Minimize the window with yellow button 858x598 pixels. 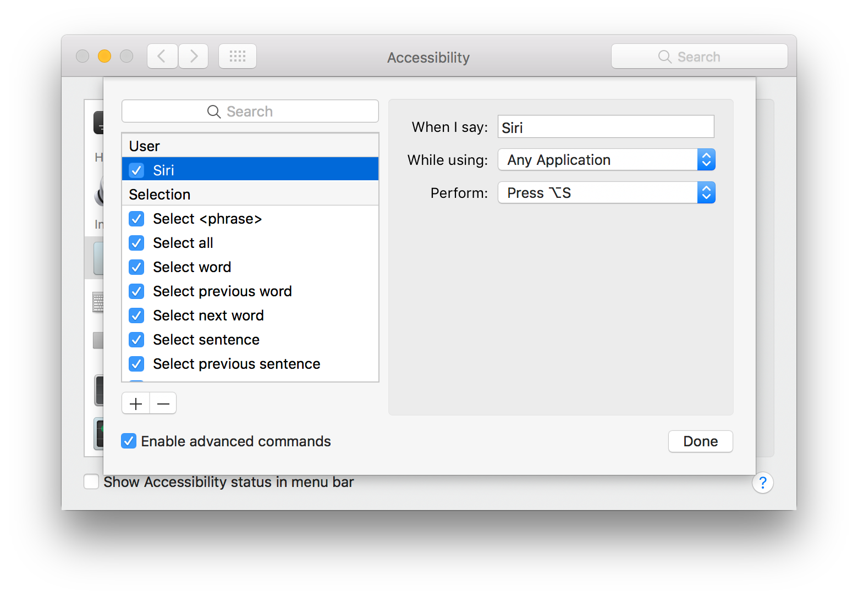(105, 56)
